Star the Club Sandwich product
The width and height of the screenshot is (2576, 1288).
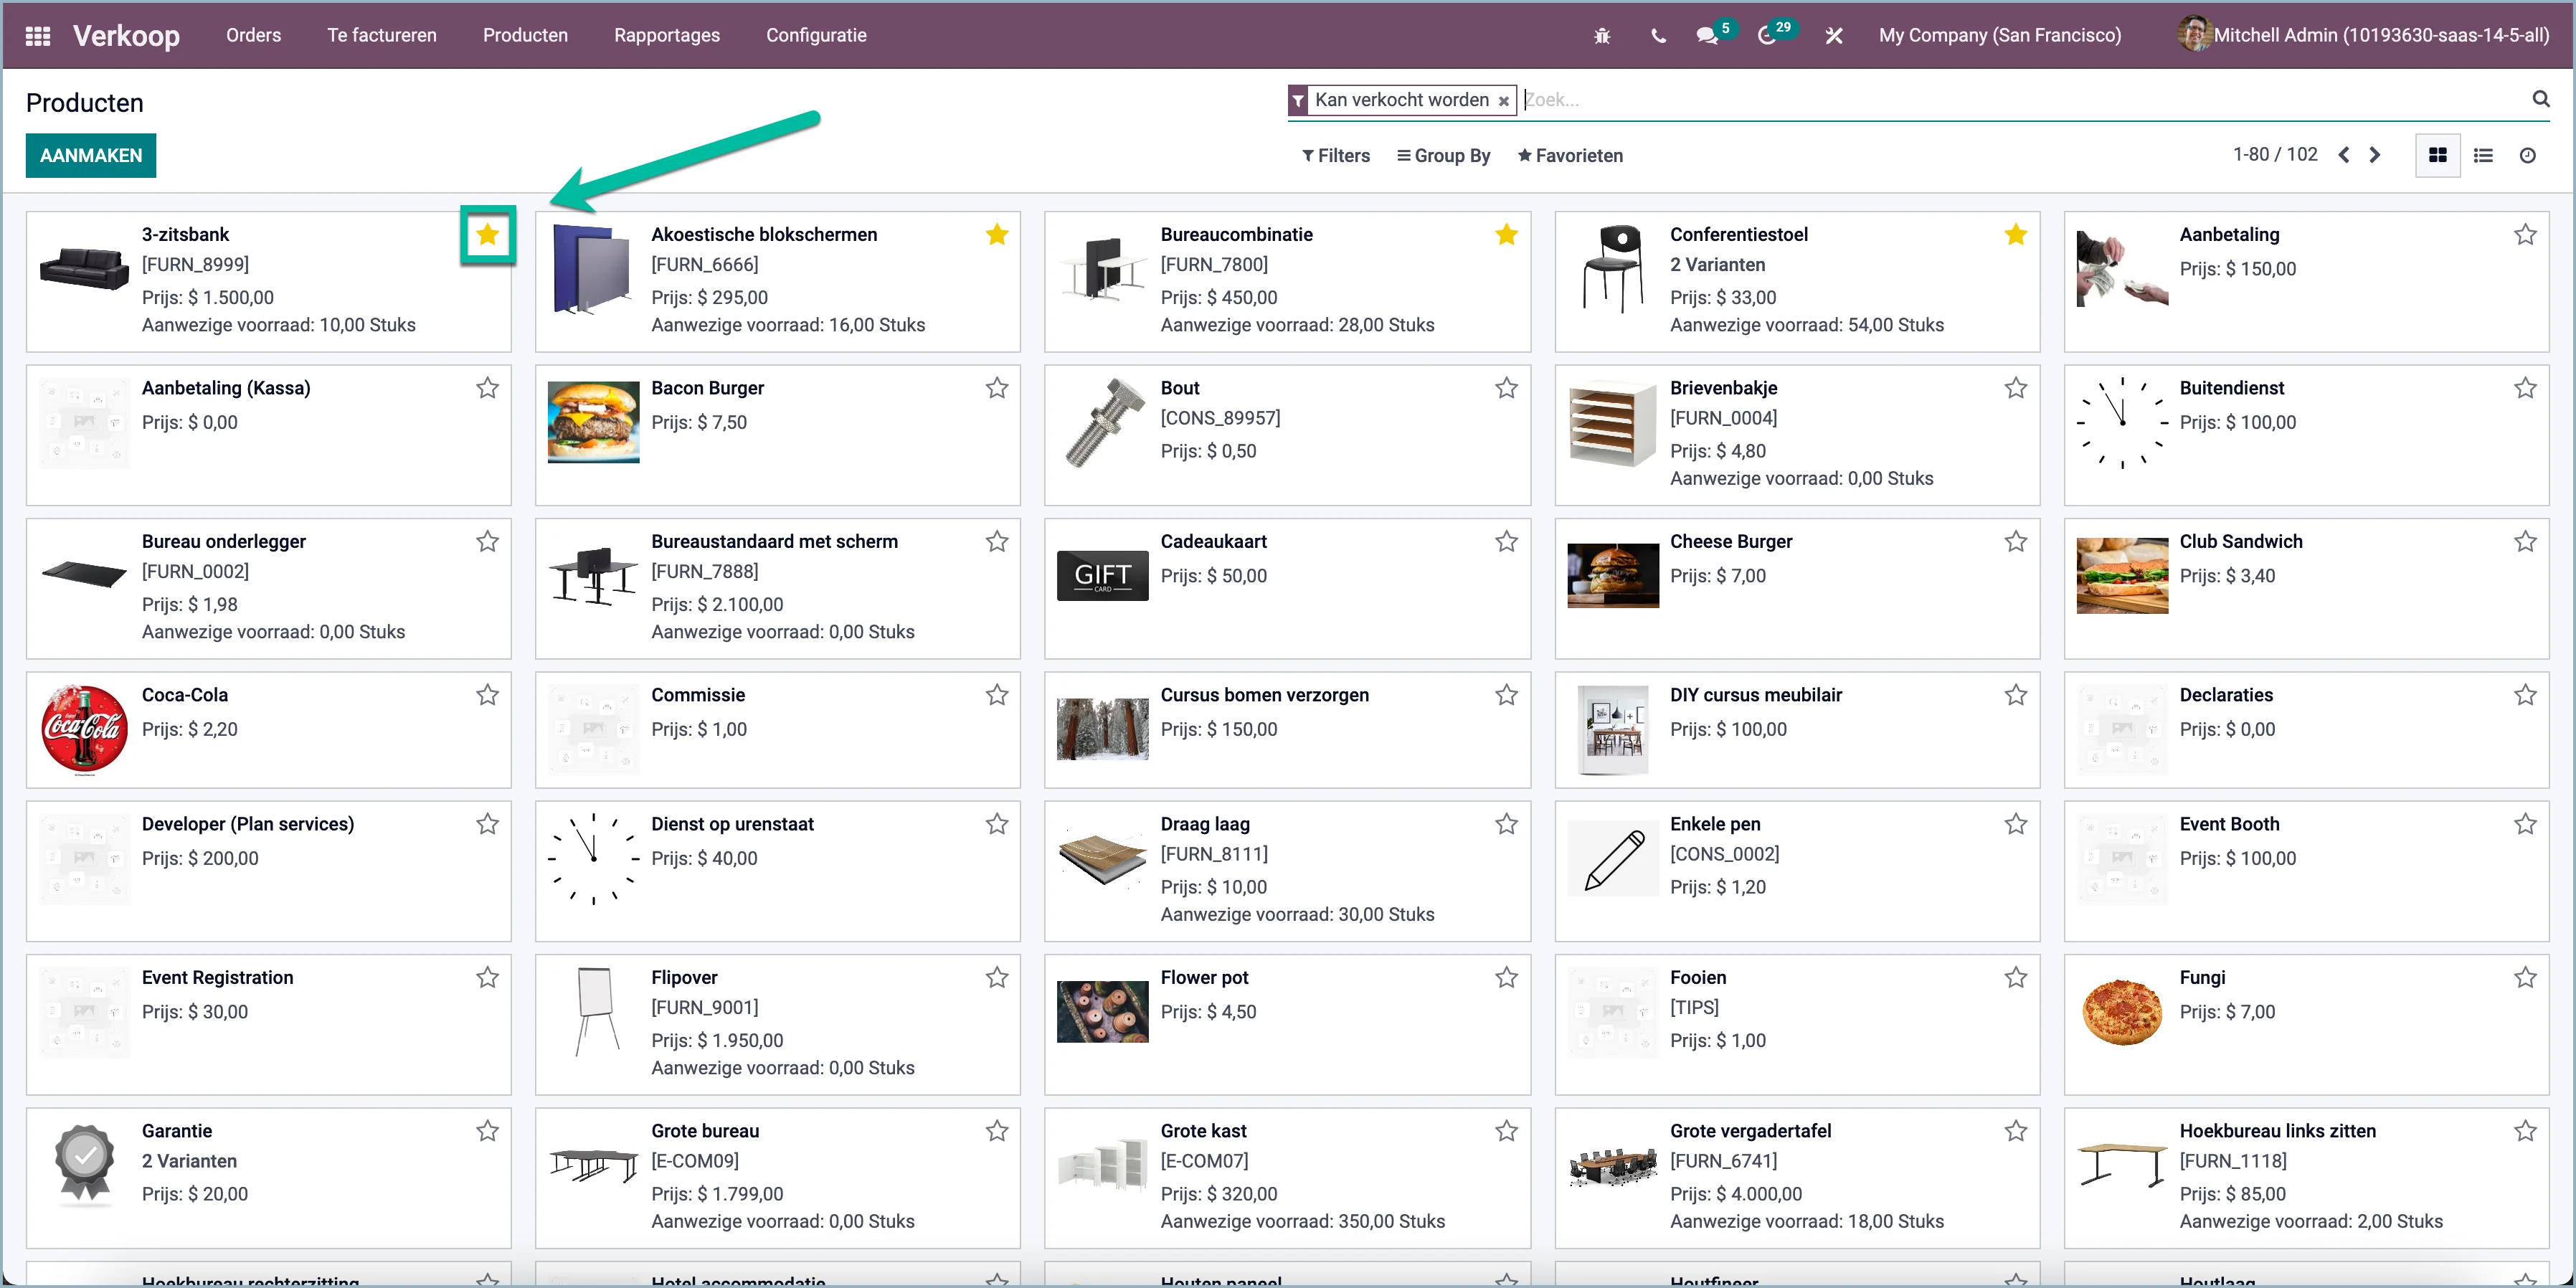[x=2525, y=542]
